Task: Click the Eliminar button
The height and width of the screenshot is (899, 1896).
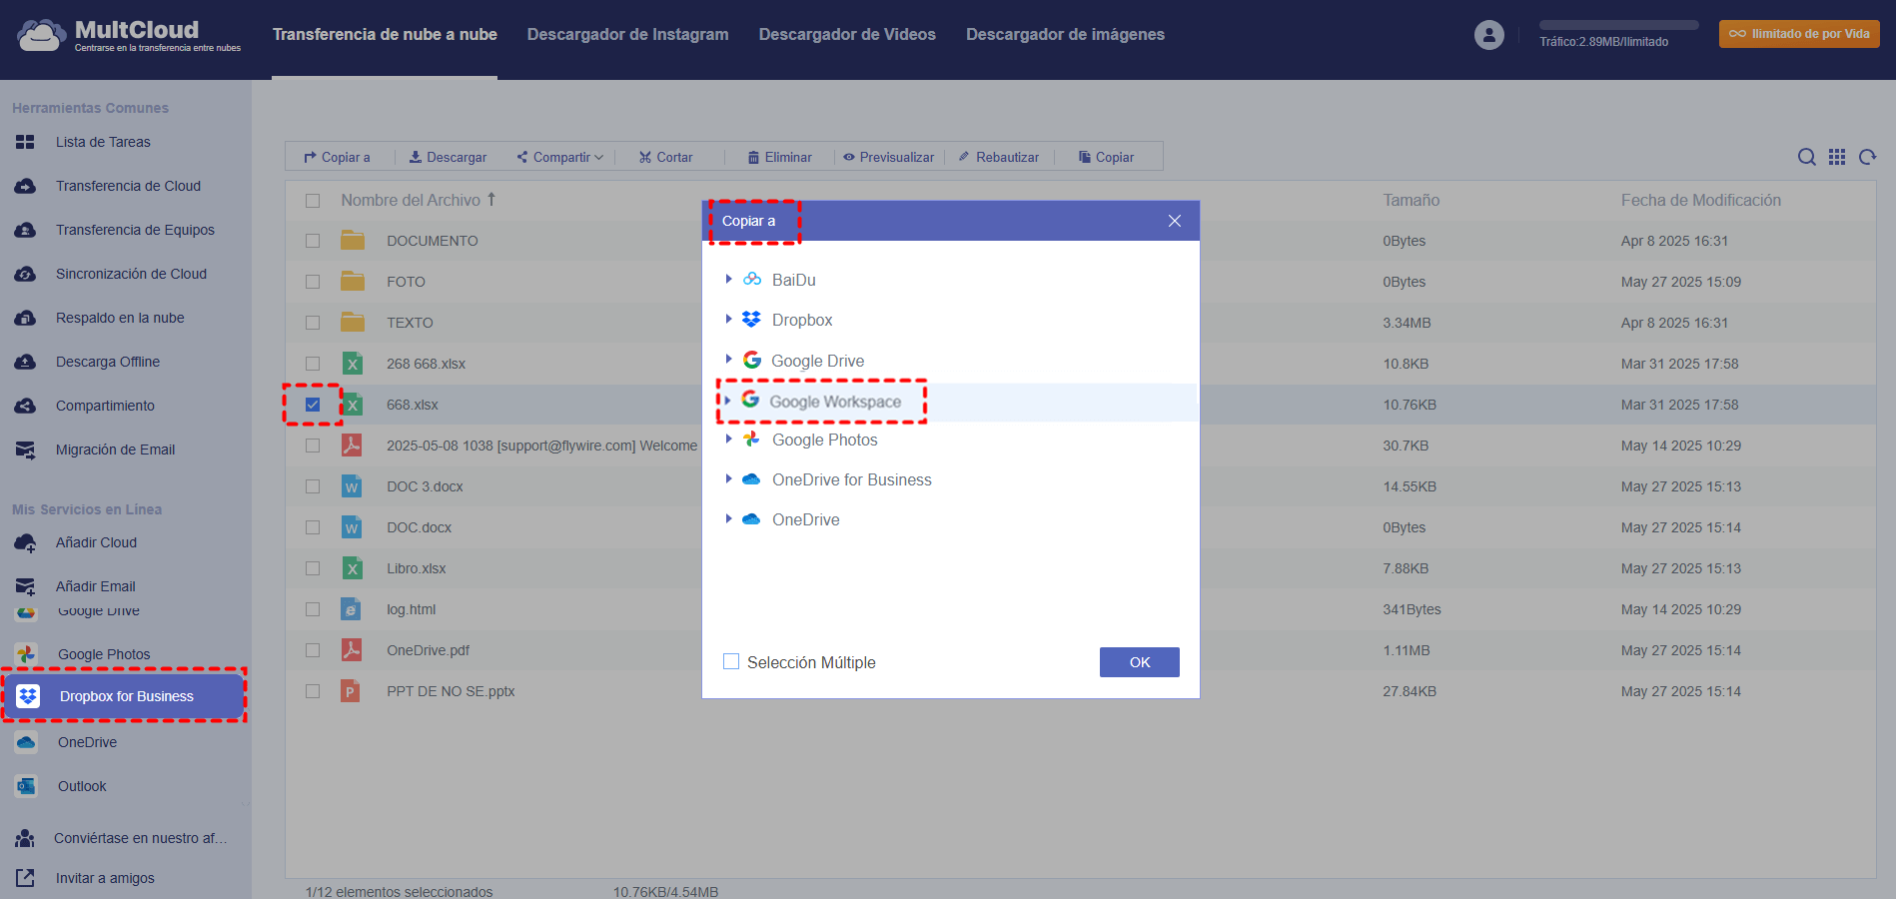Action: (x=780, y=157)
